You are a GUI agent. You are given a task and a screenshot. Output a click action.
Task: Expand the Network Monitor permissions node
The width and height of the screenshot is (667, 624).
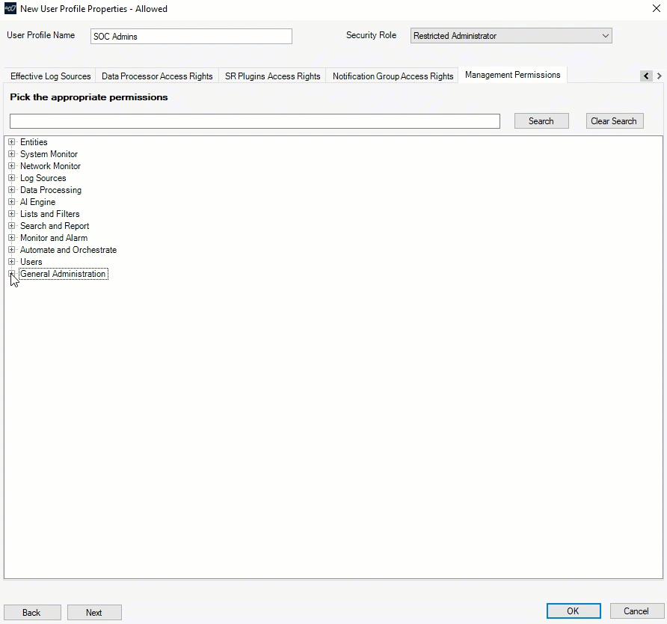pos(11,166)
